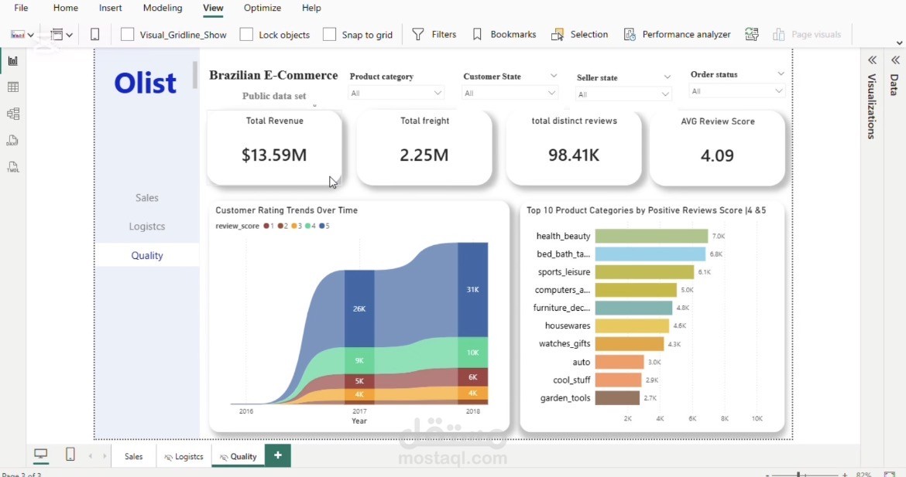
Task: Switch to Table view in the left rail
Action: coord(12,87)
